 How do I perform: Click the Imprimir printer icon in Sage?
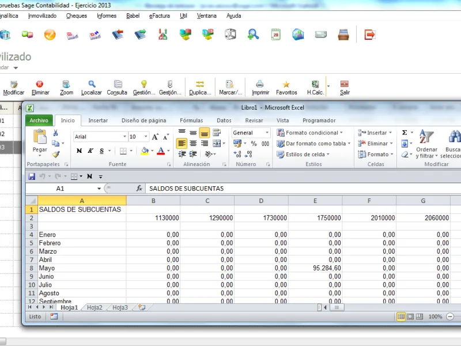pyautogui.click(x=260, y=88)
